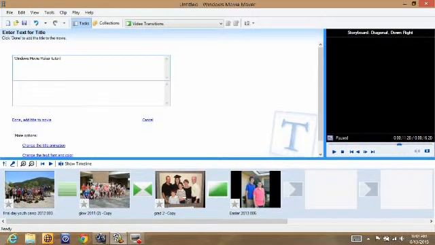Rewind the storyboard to the start

[x=42, y=164]
